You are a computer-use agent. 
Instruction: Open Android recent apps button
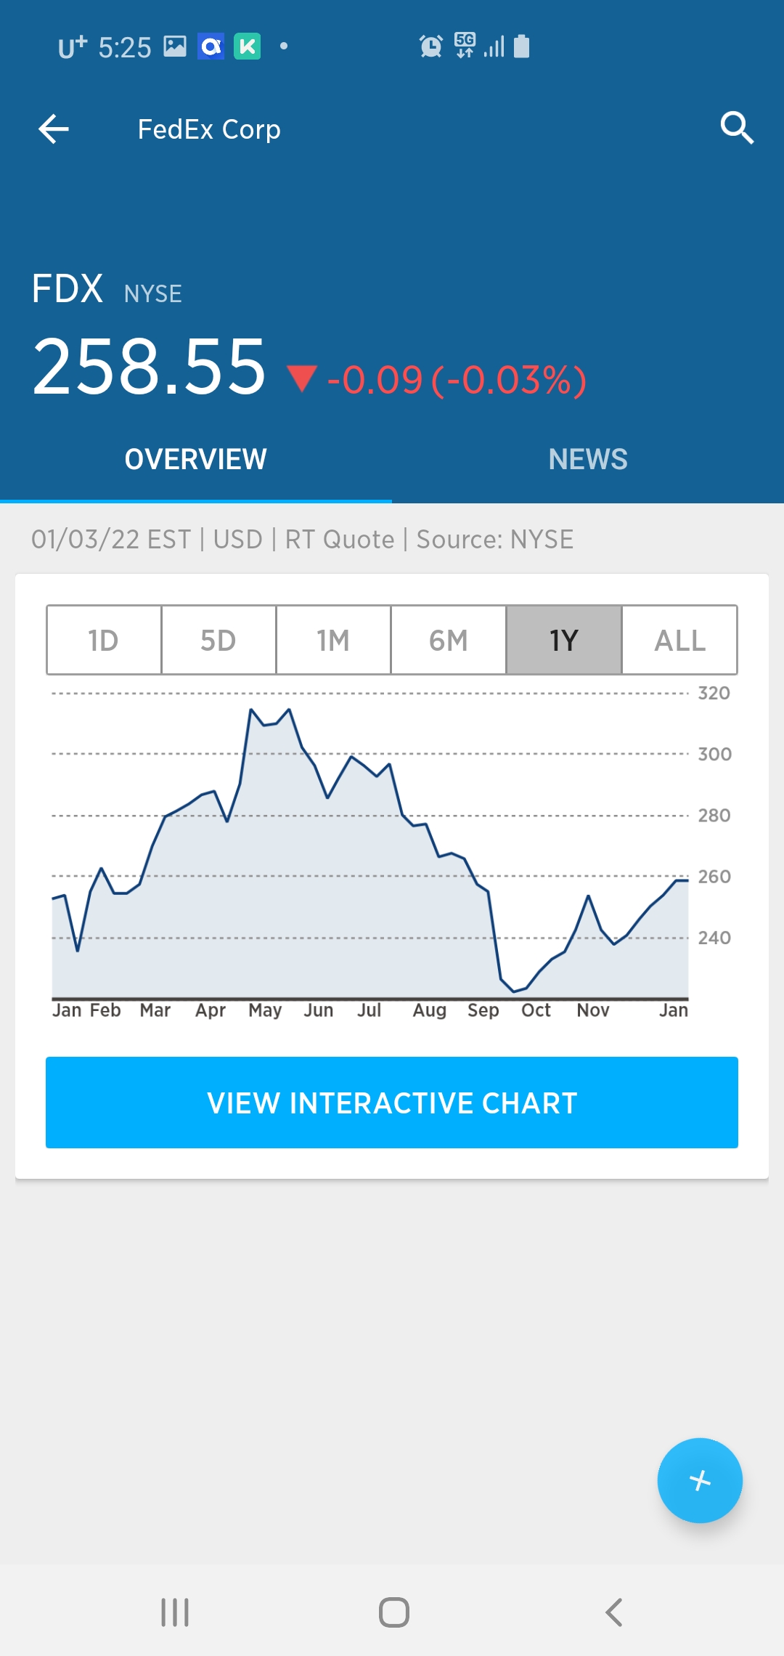(175, 1612)
